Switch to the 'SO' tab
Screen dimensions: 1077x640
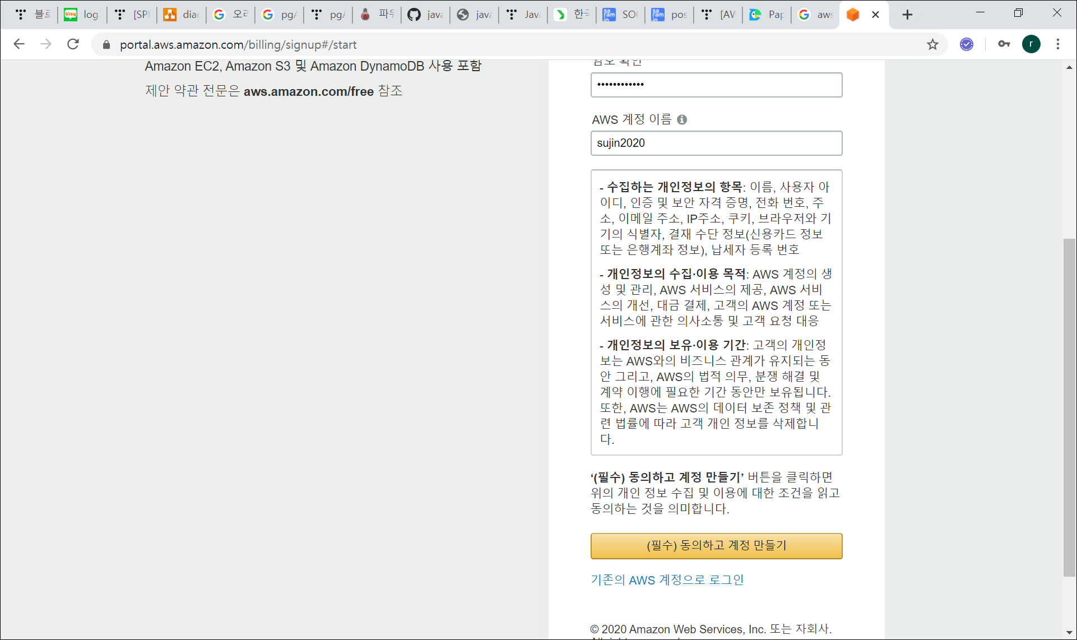620,15
